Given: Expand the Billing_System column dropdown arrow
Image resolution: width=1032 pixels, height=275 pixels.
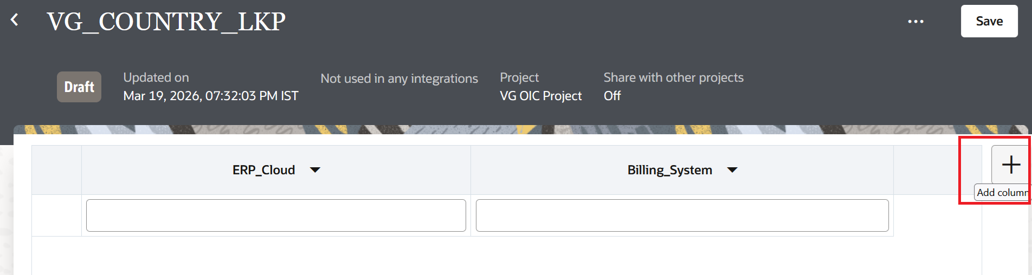Looking at the screenshot, I should 732,170.
